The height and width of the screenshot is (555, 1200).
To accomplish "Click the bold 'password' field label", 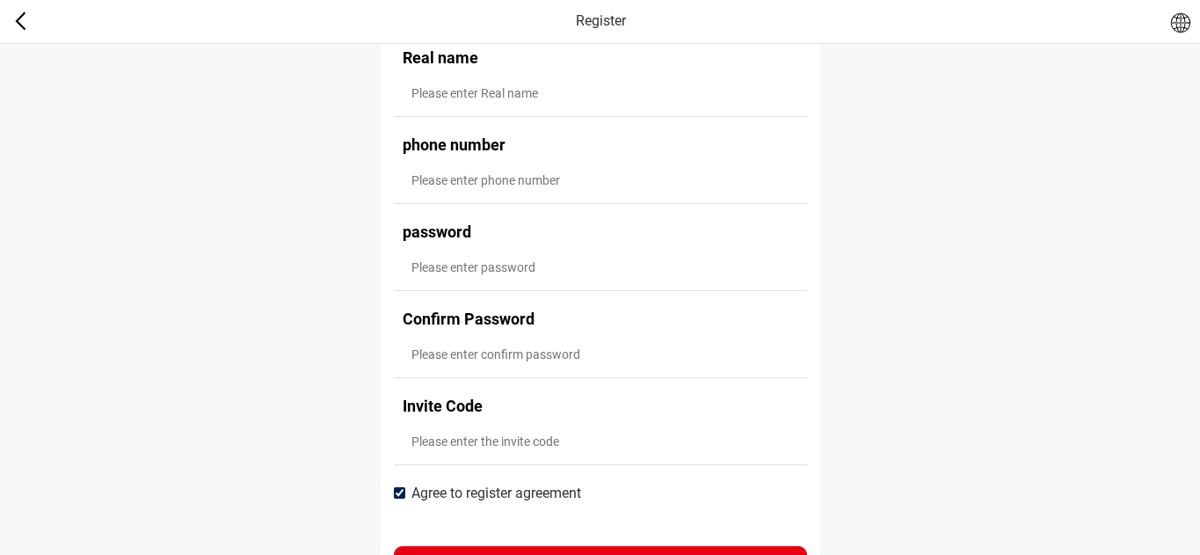I will (437, 232).
